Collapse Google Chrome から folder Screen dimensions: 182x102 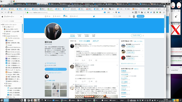(x=3, y=36)
